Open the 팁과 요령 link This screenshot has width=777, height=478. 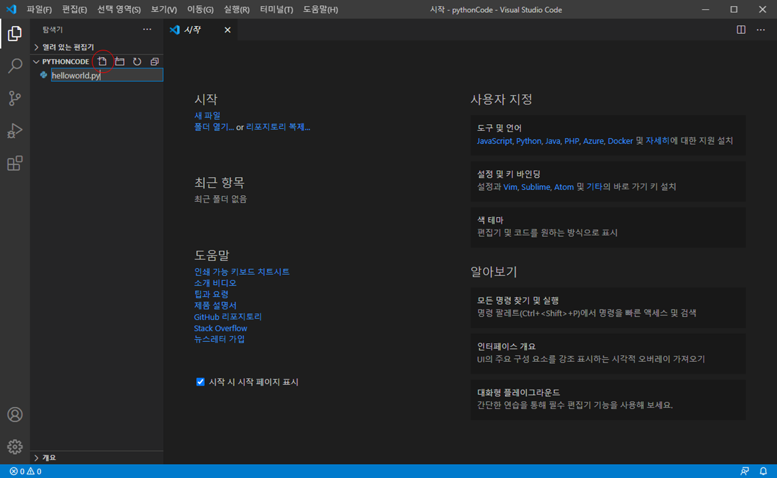(x=211, y=294)
